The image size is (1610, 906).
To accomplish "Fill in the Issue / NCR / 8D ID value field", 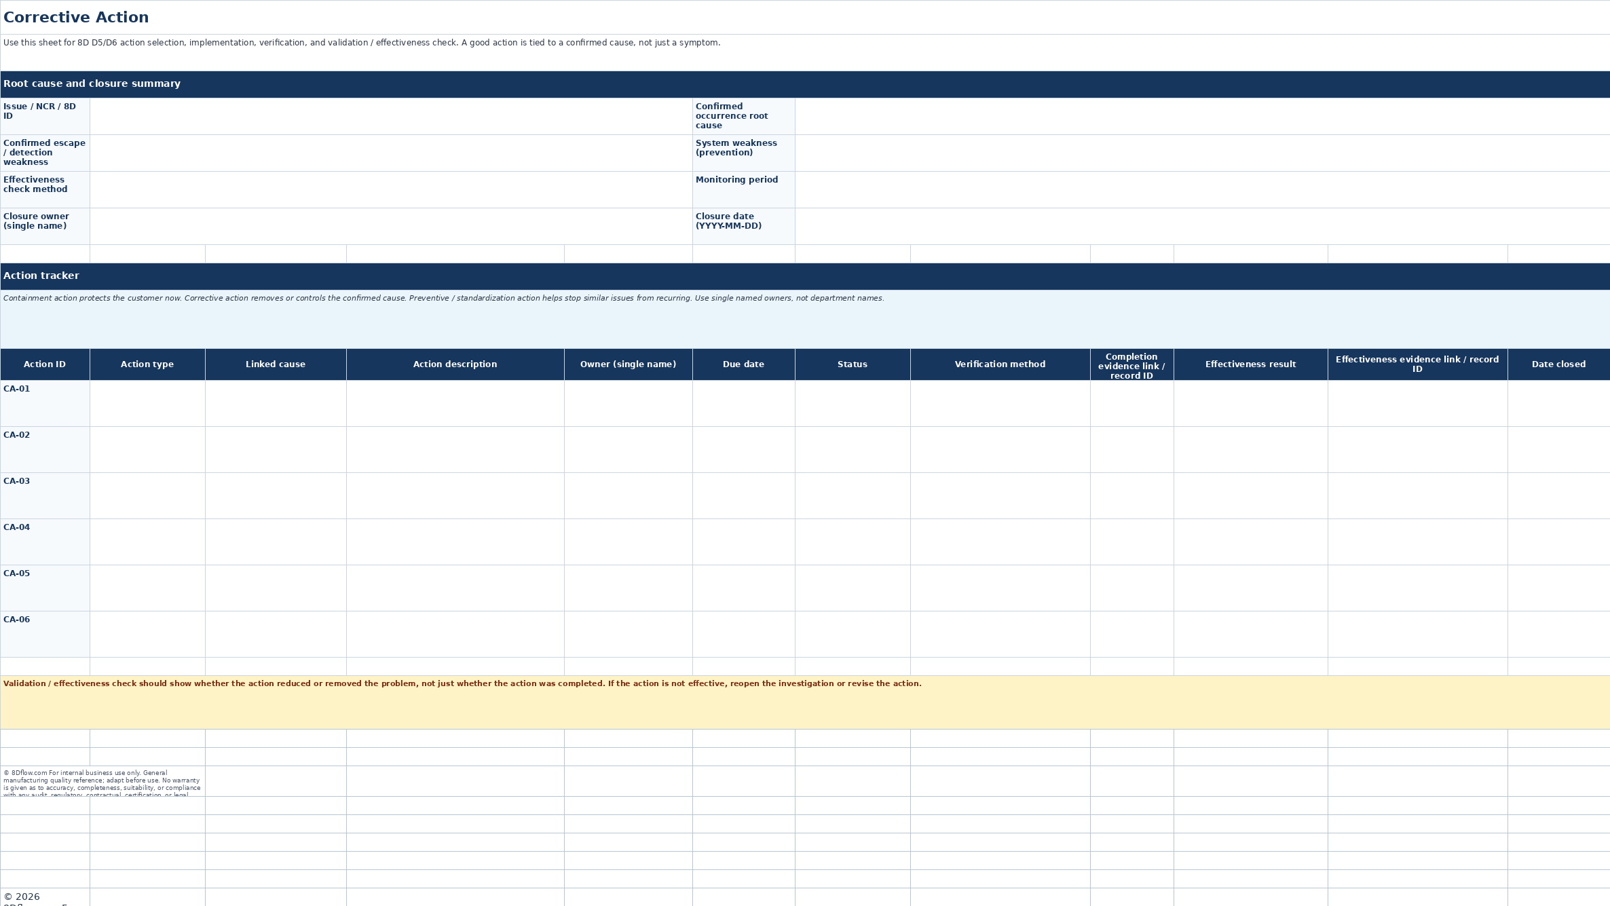I will click(x=391, y=116).
